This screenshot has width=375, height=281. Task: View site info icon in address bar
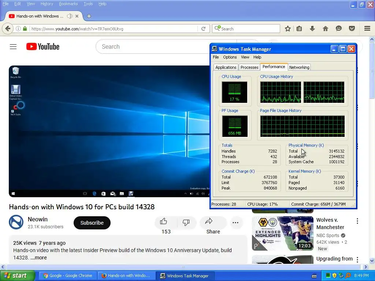18,29
